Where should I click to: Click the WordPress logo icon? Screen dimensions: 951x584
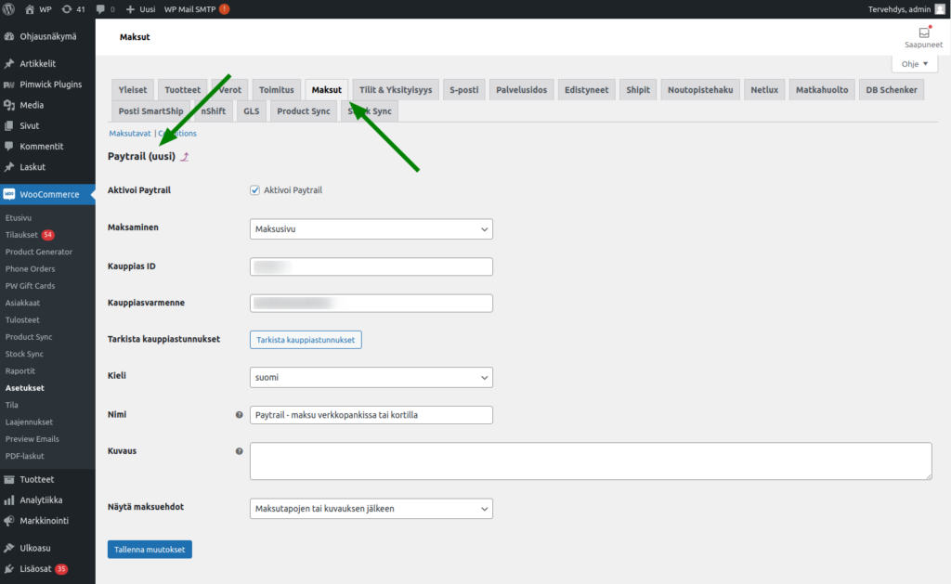[x=8, y=9]
